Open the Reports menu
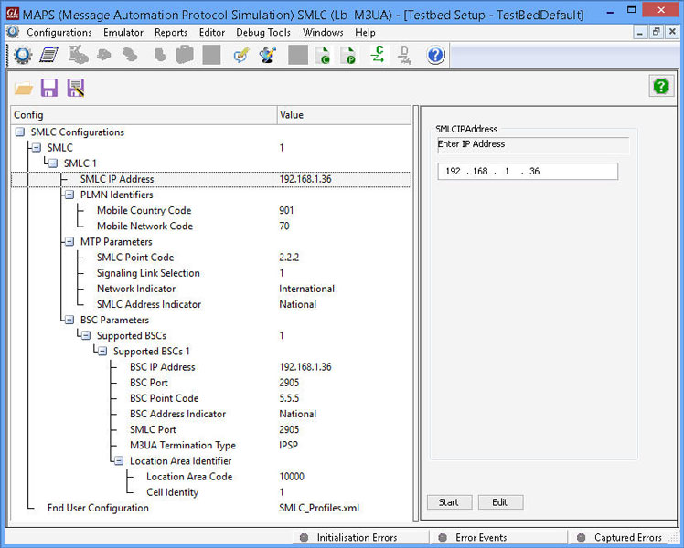The image size is (684, 548). (171, 33)
